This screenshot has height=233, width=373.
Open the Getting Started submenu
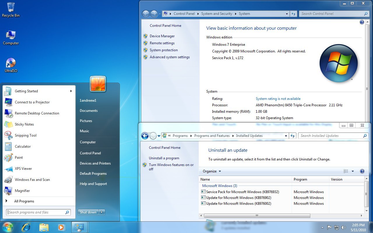click(26, 91)
